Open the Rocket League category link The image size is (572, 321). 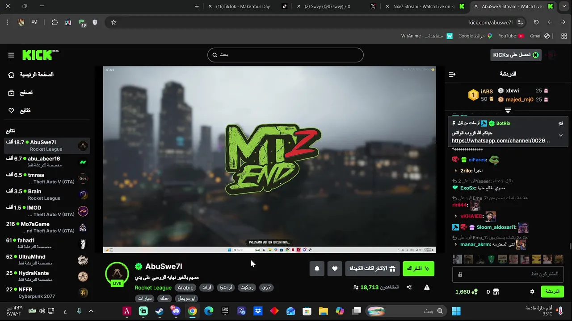click(153, 288)
